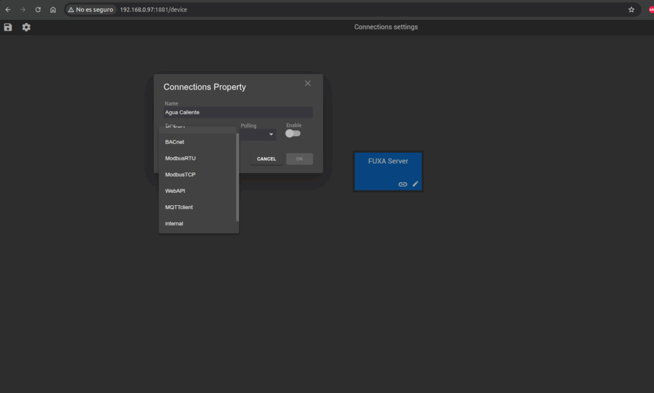Bookmark this page with the star icon
This screenshot has height=393, width=654.
point(631,10)
